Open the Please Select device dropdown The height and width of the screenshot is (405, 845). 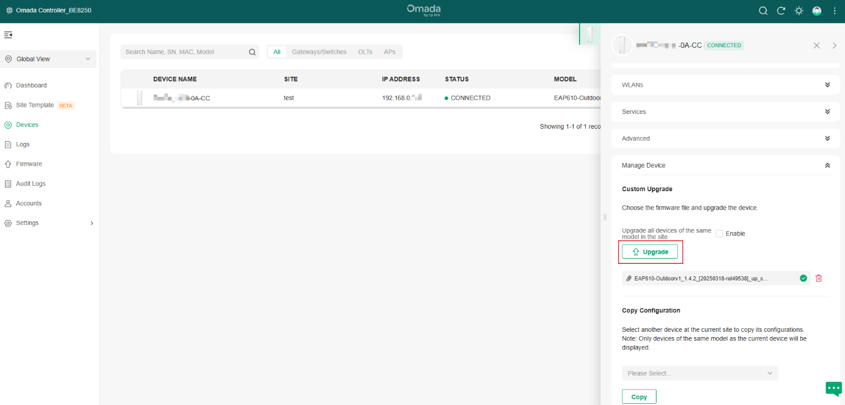[x=700, y=373]
